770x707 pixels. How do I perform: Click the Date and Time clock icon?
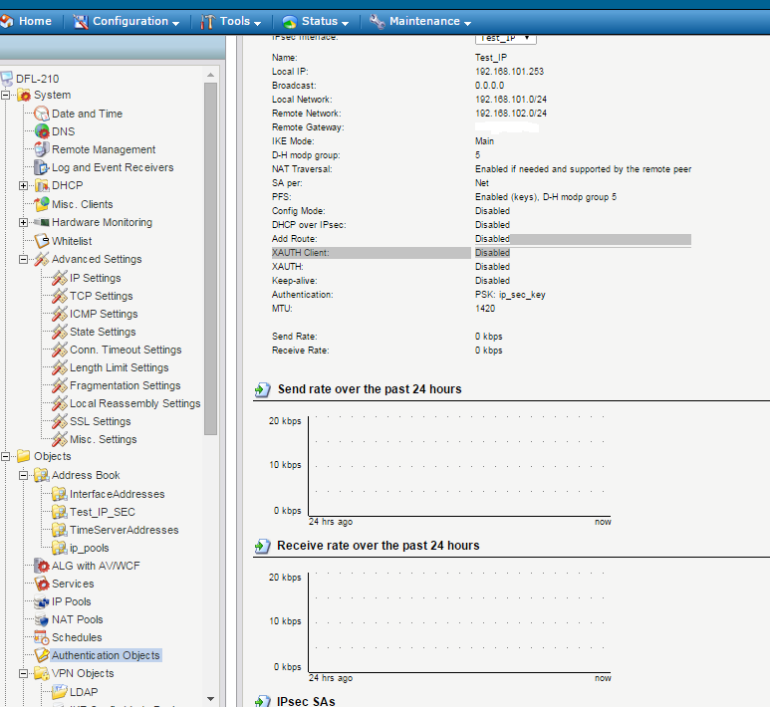click(x=42, y=114)
